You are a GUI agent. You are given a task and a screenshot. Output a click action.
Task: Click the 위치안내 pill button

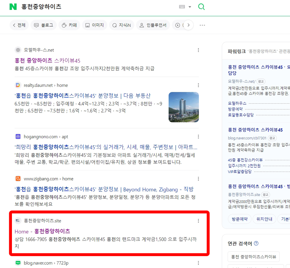pos(264,219)
